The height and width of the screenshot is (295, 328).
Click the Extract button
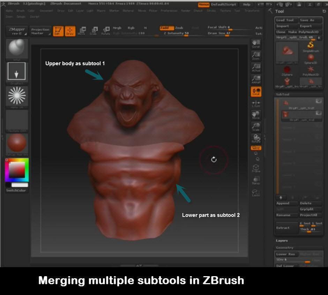tap(286, 228)
